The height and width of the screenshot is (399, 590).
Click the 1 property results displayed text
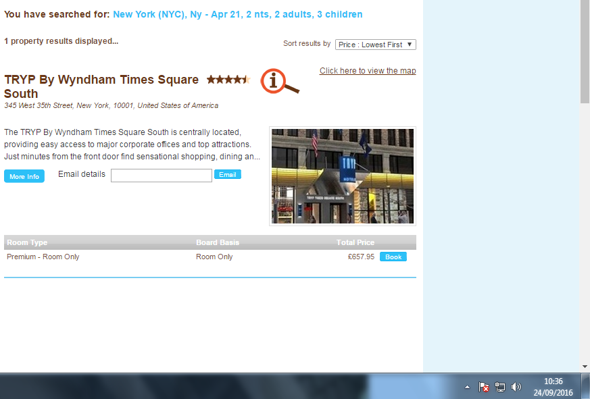[62, 41]
